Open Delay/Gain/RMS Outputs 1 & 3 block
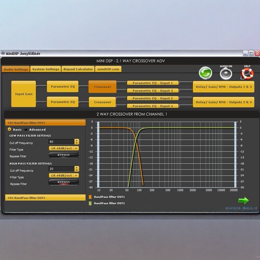Screen dimensions: 260x260 pyautogui.click(x=224, y=87)
